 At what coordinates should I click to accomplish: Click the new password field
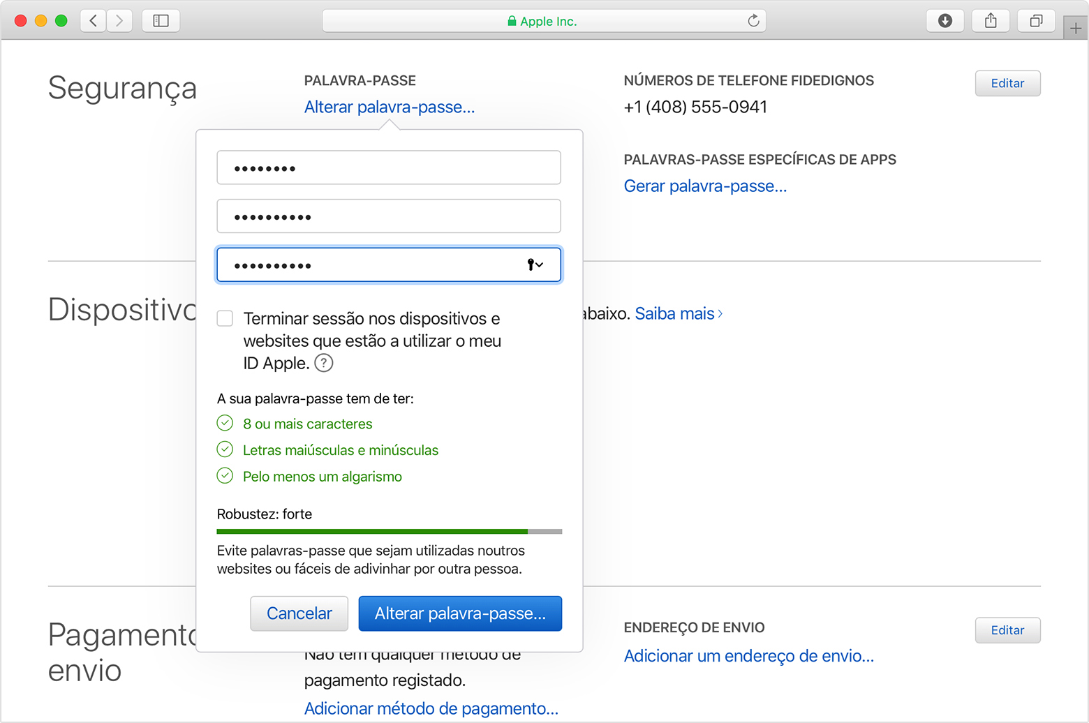pyautogui.click(x=389, y=216)
